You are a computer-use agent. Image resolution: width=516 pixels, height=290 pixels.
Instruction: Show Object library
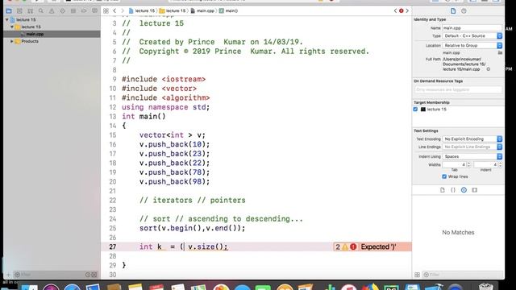[x=464, y=190]
